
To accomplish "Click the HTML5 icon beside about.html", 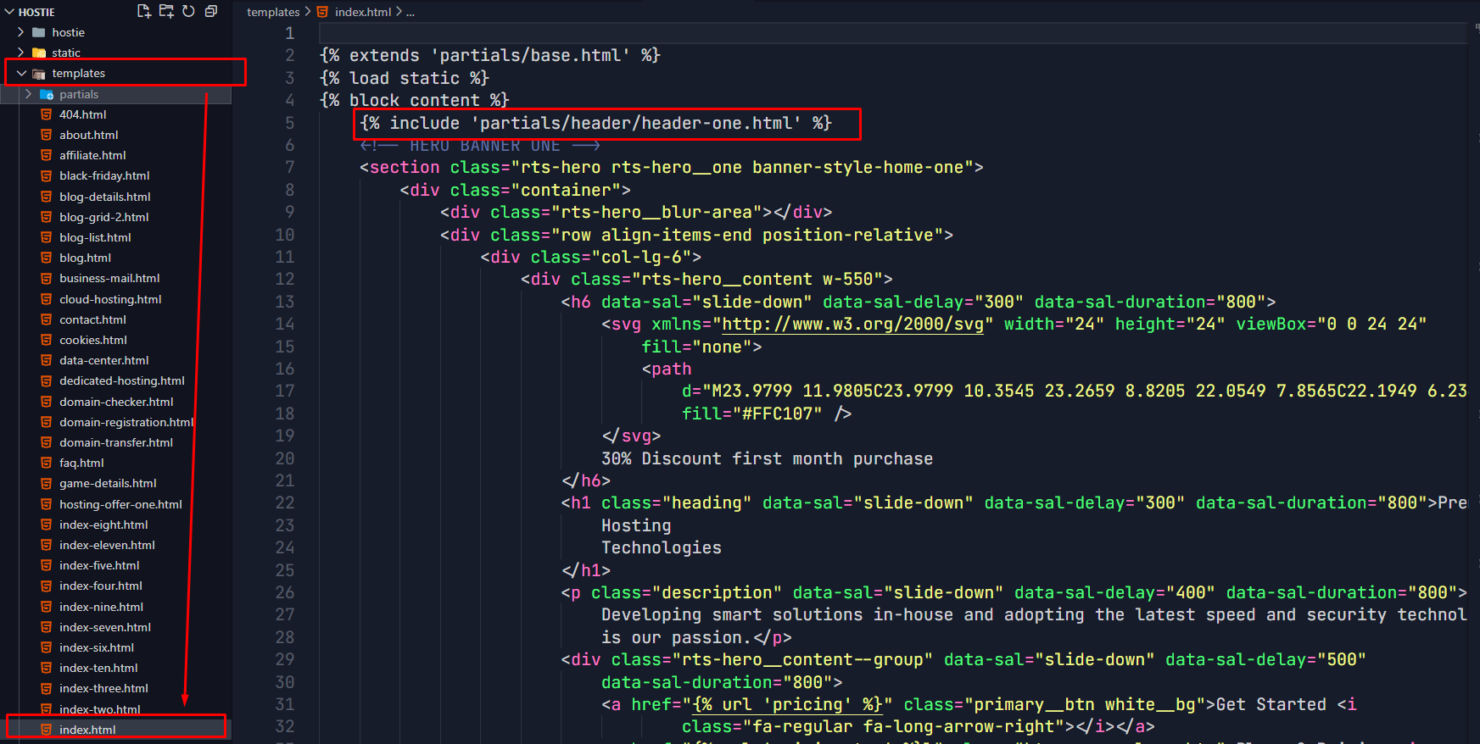I will coord(47,135).
